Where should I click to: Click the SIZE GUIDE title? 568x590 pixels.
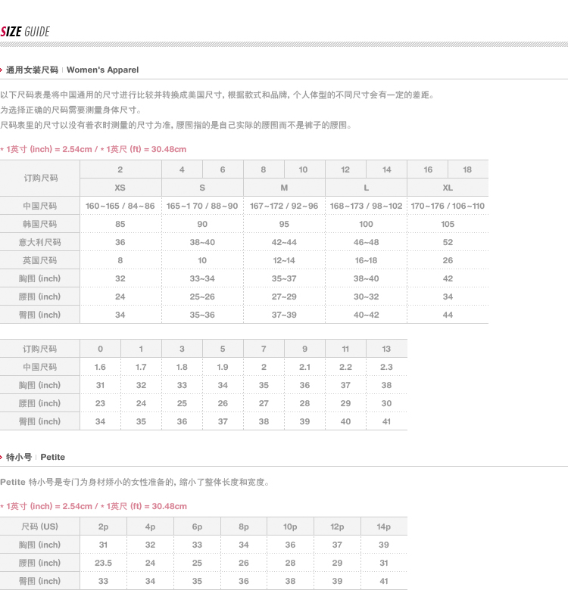[25, 32]
